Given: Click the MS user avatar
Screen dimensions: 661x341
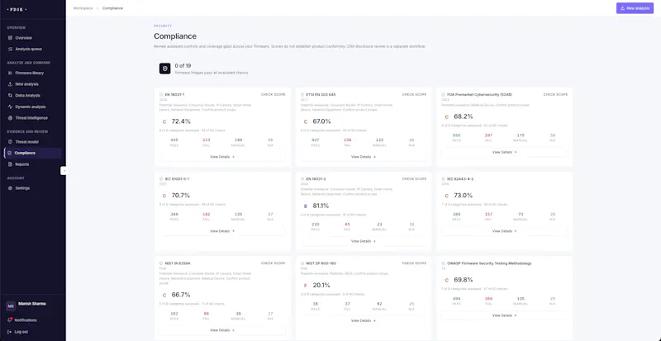Looking at the screenshot, I should (x=11, y=306).
